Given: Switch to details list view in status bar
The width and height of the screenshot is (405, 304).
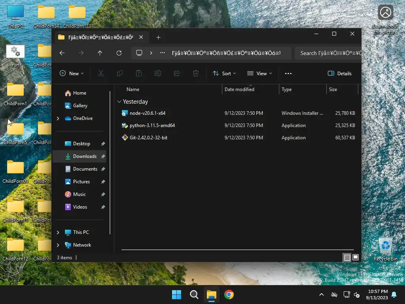Looking at the screenshot, I should [347, 257].
